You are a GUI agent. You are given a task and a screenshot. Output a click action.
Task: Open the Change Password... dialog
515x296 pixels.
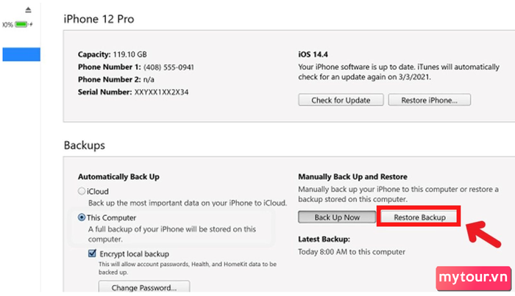[144, 287]
